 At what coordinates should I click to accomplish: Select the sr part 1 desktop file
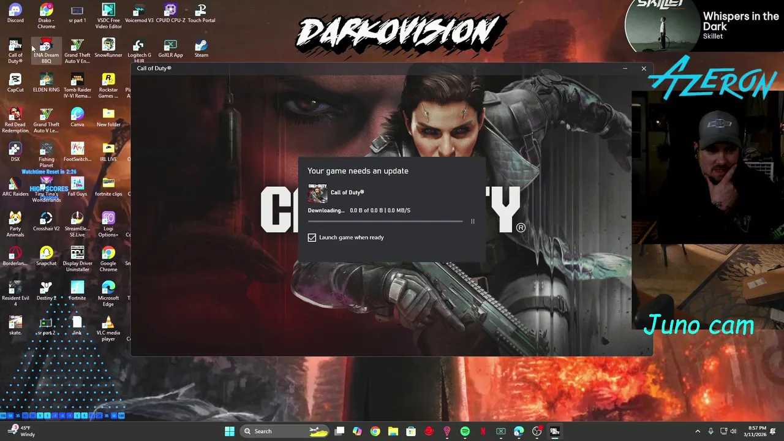pos(77,13)
